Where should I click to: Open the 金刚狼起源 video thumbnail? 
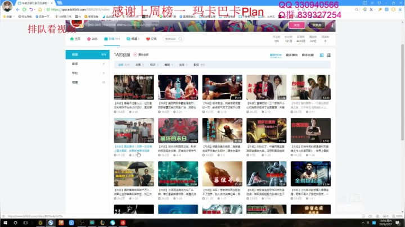pyautogui.click(x=310, y=174)
